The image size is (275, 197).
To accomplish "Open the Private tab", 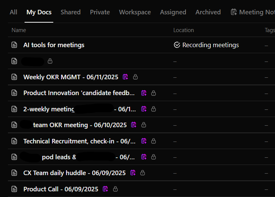I will [100, 12].
